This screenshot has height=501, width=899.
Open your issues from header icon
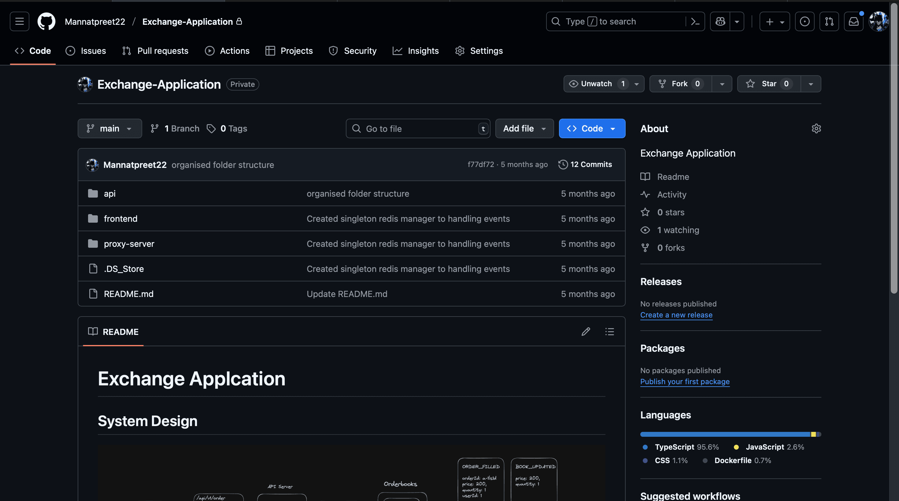pyautogui.click(x=805, y=22)
